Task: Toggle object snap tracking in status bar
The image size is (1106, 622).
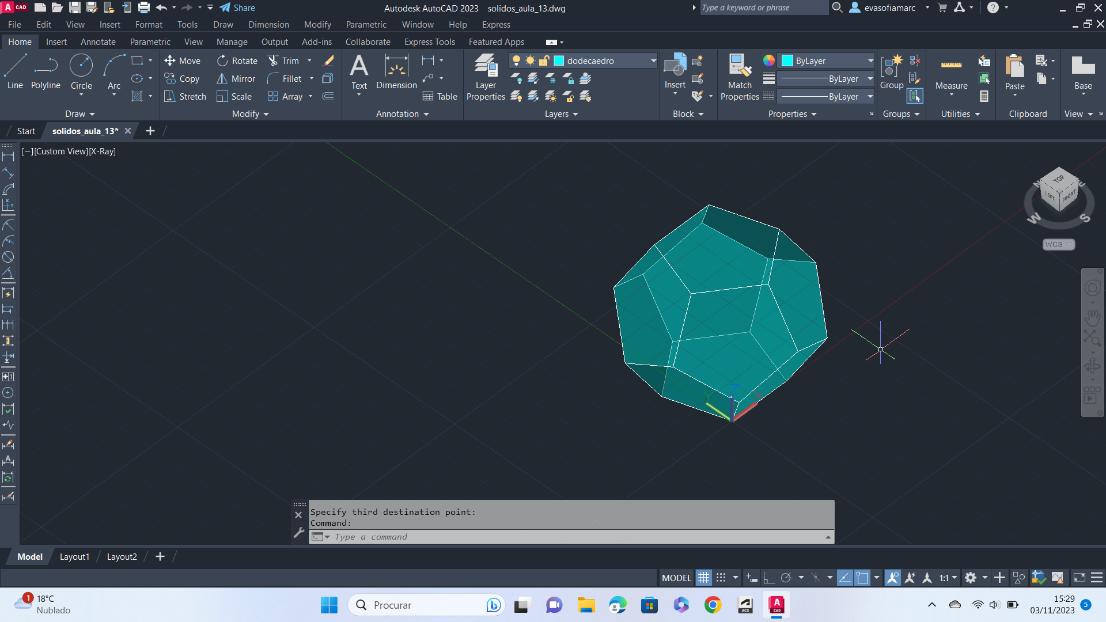Action: coord(845,578)
